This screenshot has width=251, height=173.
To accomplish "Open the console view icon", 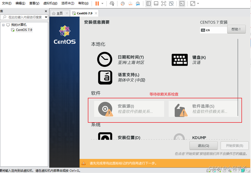I will tap(182, 3).
